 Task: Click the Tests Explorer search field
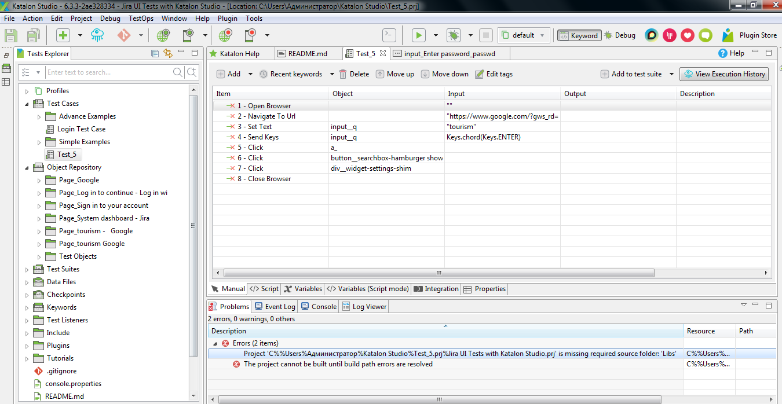[x=108, y=72]
